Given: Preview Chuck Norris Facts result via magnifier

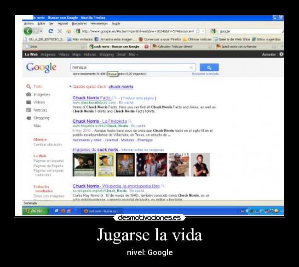Looking at the screenshot, I should tap(115, 98).
